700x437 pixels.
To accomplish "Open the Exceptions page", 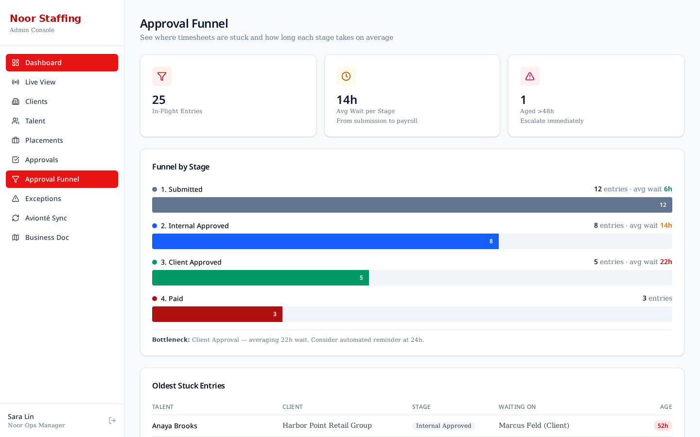I will [x=62, y=199].
